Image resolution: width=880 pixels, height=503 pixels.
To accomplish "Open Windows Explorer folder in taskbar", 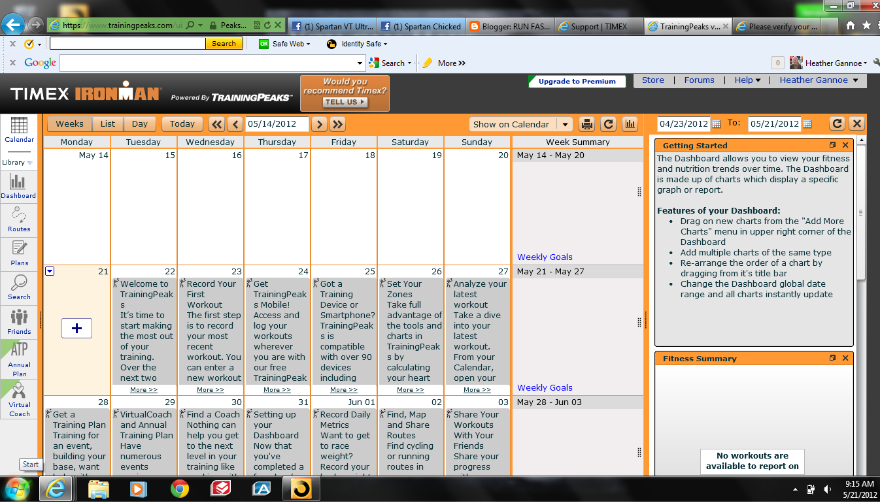I will [x=99, y=489].
